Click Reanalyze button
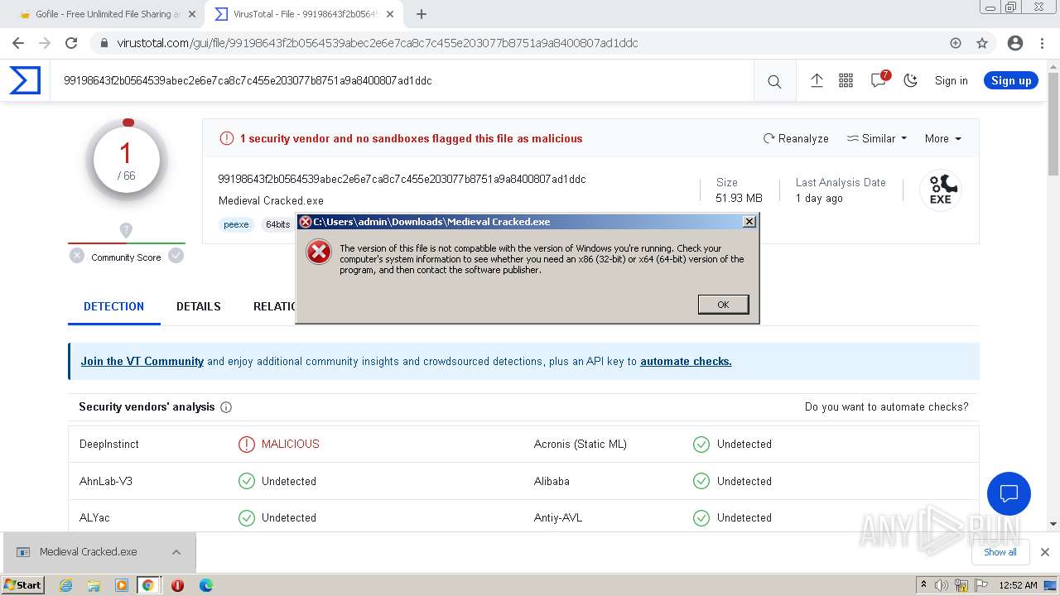 pyautogui.click(x=796, y=138)
